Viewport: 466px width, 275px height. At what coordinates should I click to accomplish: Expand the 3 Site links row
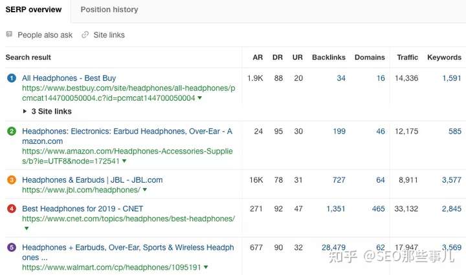[x=47, y=112]
